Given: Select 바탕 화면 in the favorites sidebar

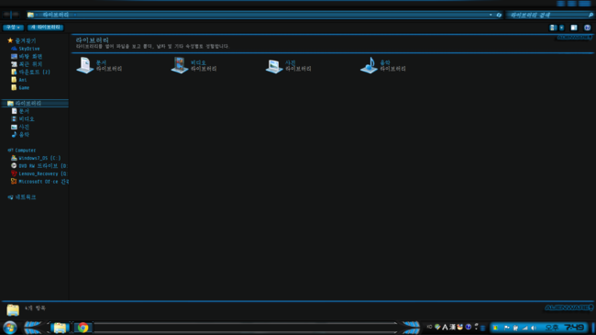Looking at the screenshot, I should [x=27, y=56].
